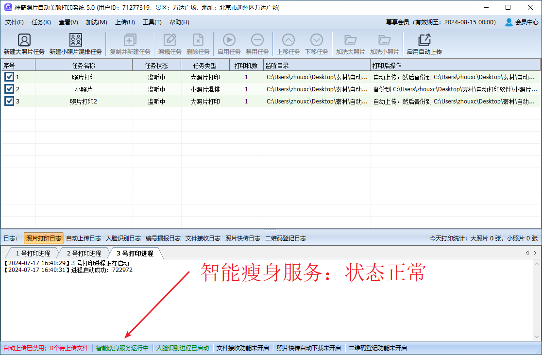The height and width of the screenshot is (355, 542).
Task: Click the 任务名称 column header
Action: point(84,65)
